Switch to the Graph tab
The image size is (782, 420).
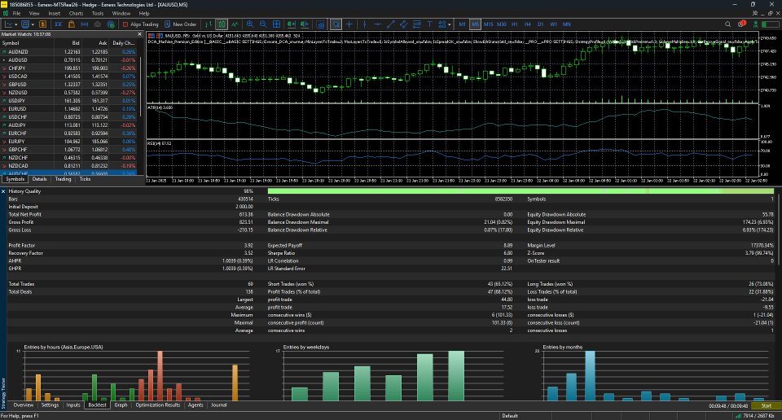[121, 405]
